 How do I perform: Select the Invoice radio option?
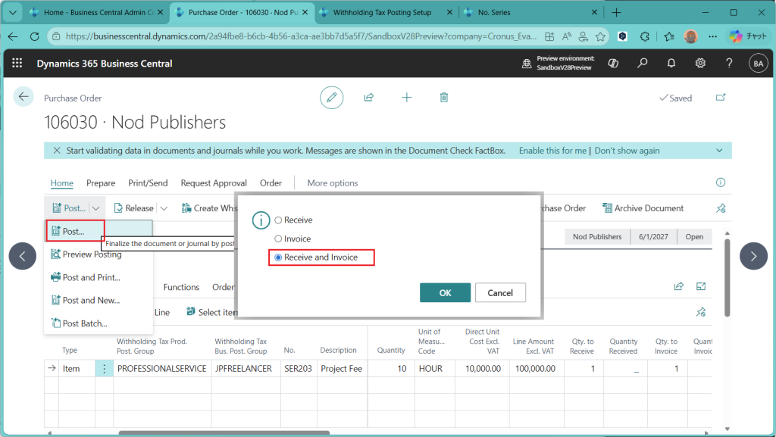coord(278,239)
